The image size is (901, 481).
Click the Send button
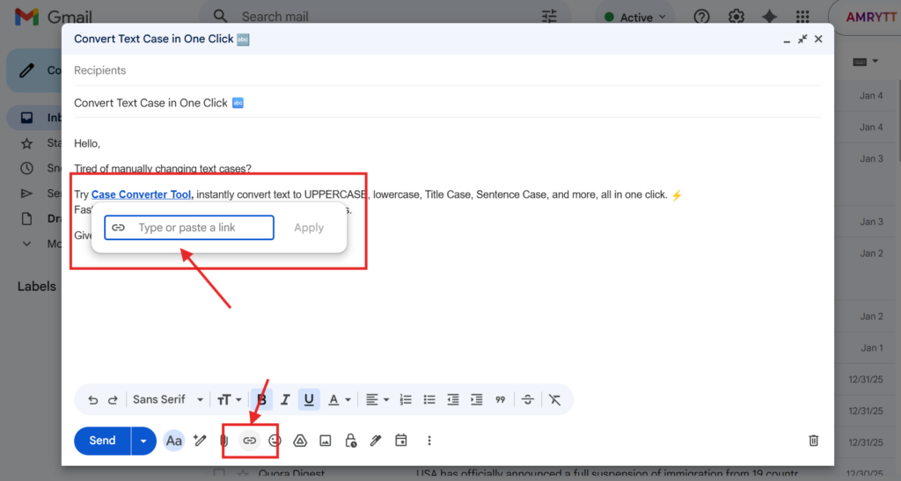(x=102, y=441)
